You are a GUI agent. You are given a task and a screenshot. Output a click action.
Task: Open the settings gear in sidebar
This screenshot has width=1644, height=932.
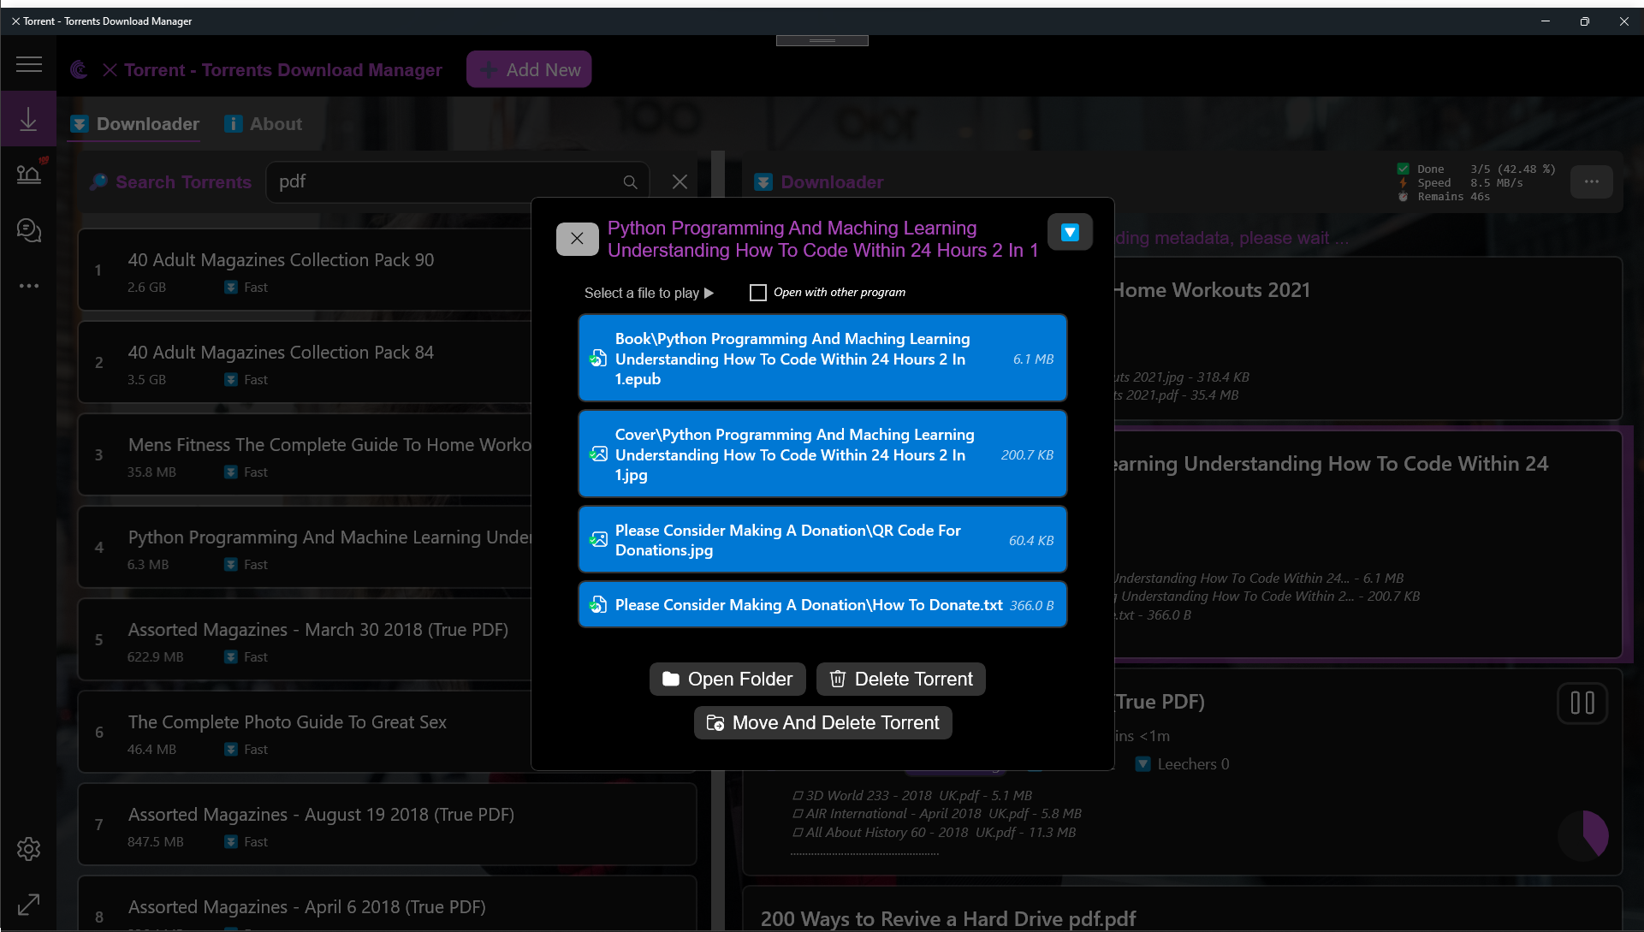point(28,849)
